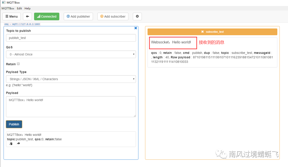Go back with the left arrow button
Viewport: 288px width, 167px height.
(x=27, y=16)
